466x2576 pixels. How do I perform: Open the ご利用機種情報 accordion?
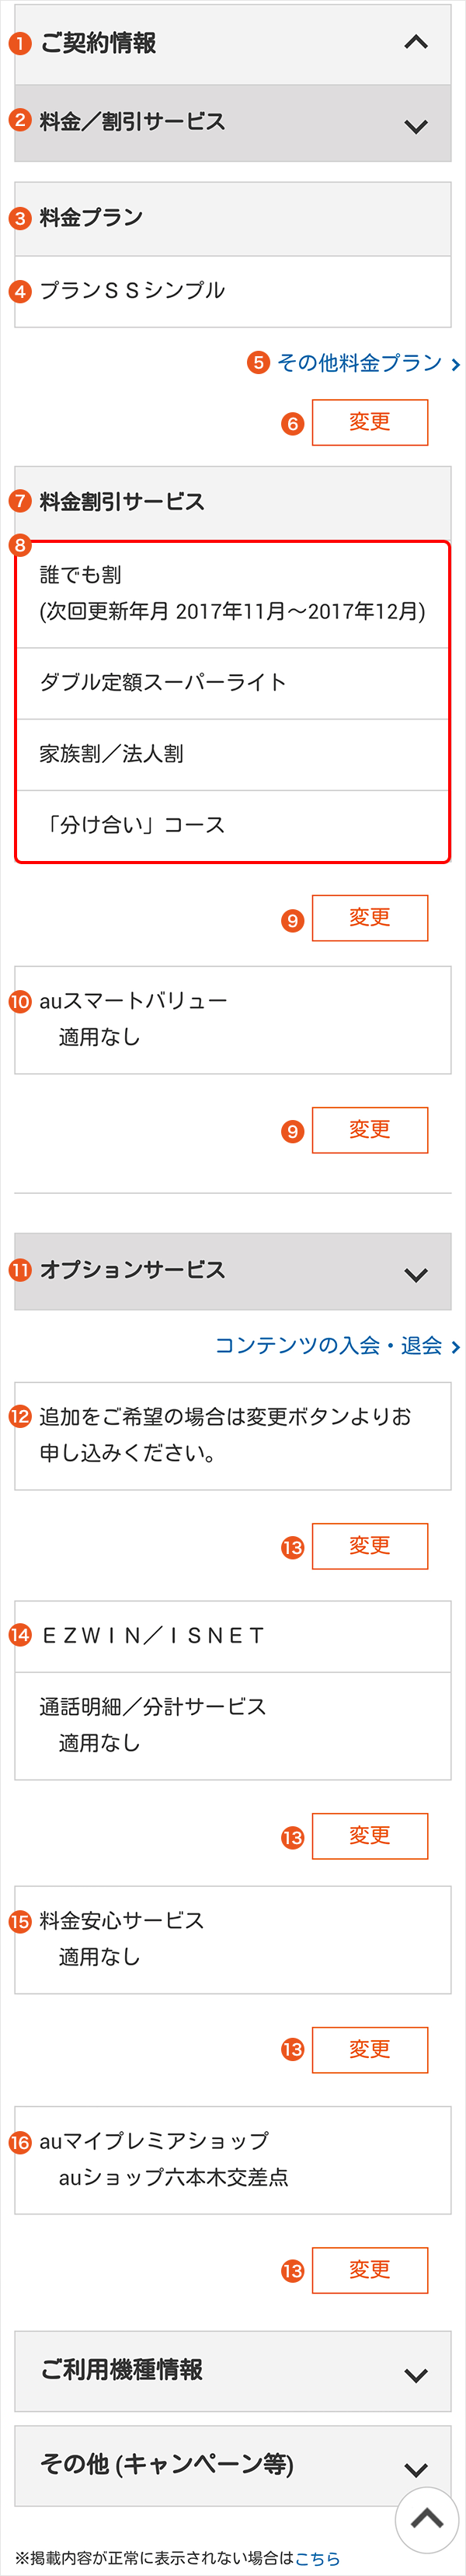[231, 2369]
